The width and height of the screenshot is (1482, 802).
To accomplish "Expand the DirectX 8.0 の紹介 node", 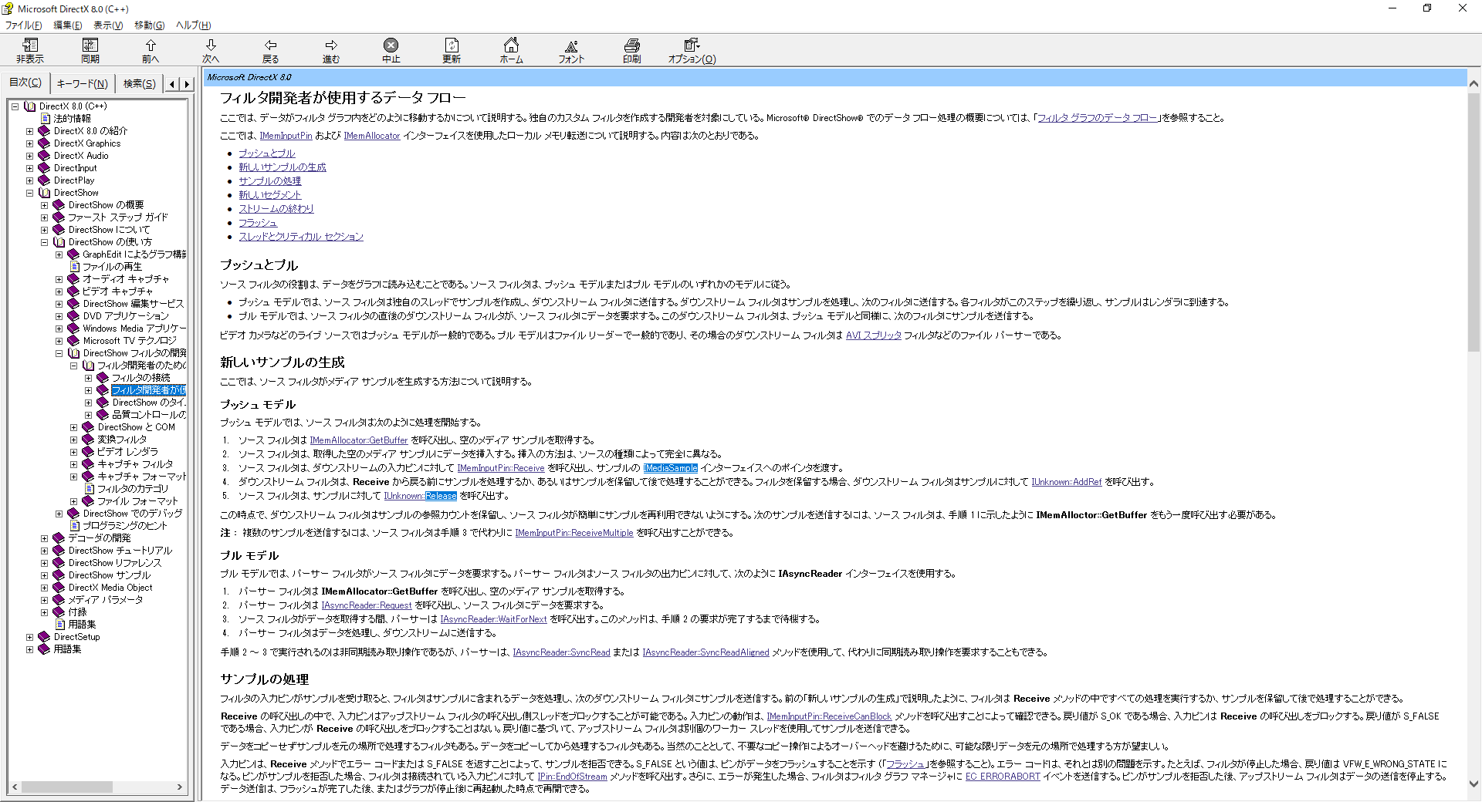I will click(x=29, y=131).
